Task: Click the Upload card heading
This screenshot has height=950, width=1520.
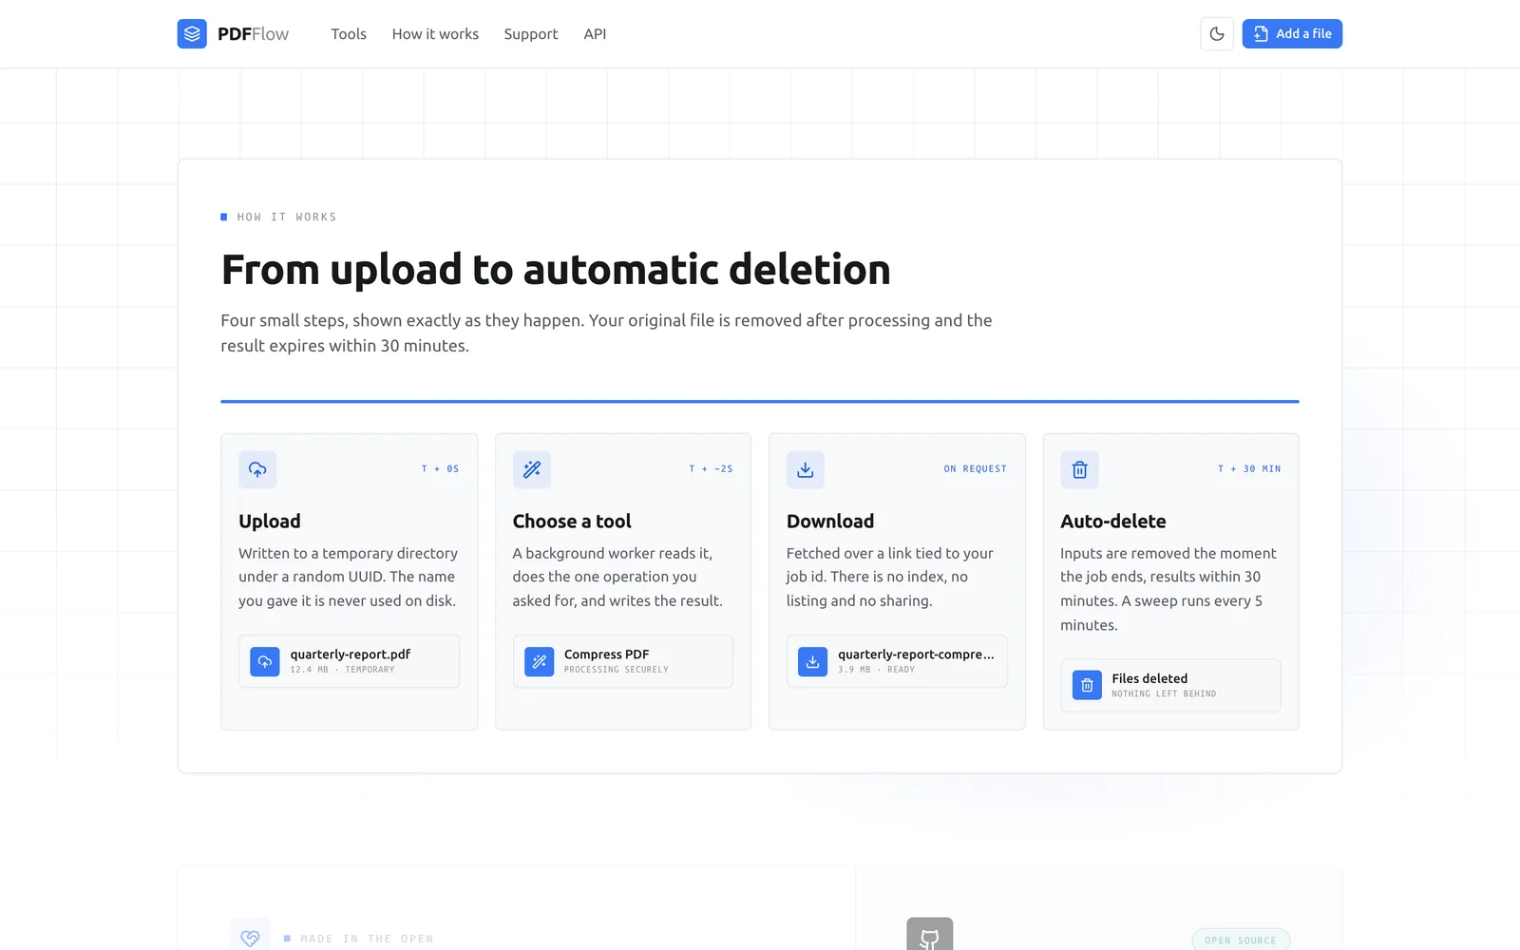Action: (x=270, y=521)
